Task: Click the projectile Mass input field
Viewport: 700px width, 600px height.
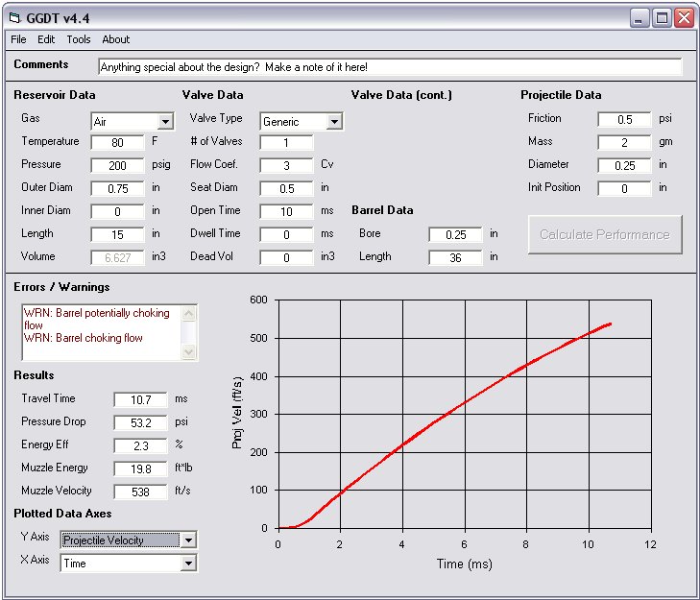Action: (624, 142)
